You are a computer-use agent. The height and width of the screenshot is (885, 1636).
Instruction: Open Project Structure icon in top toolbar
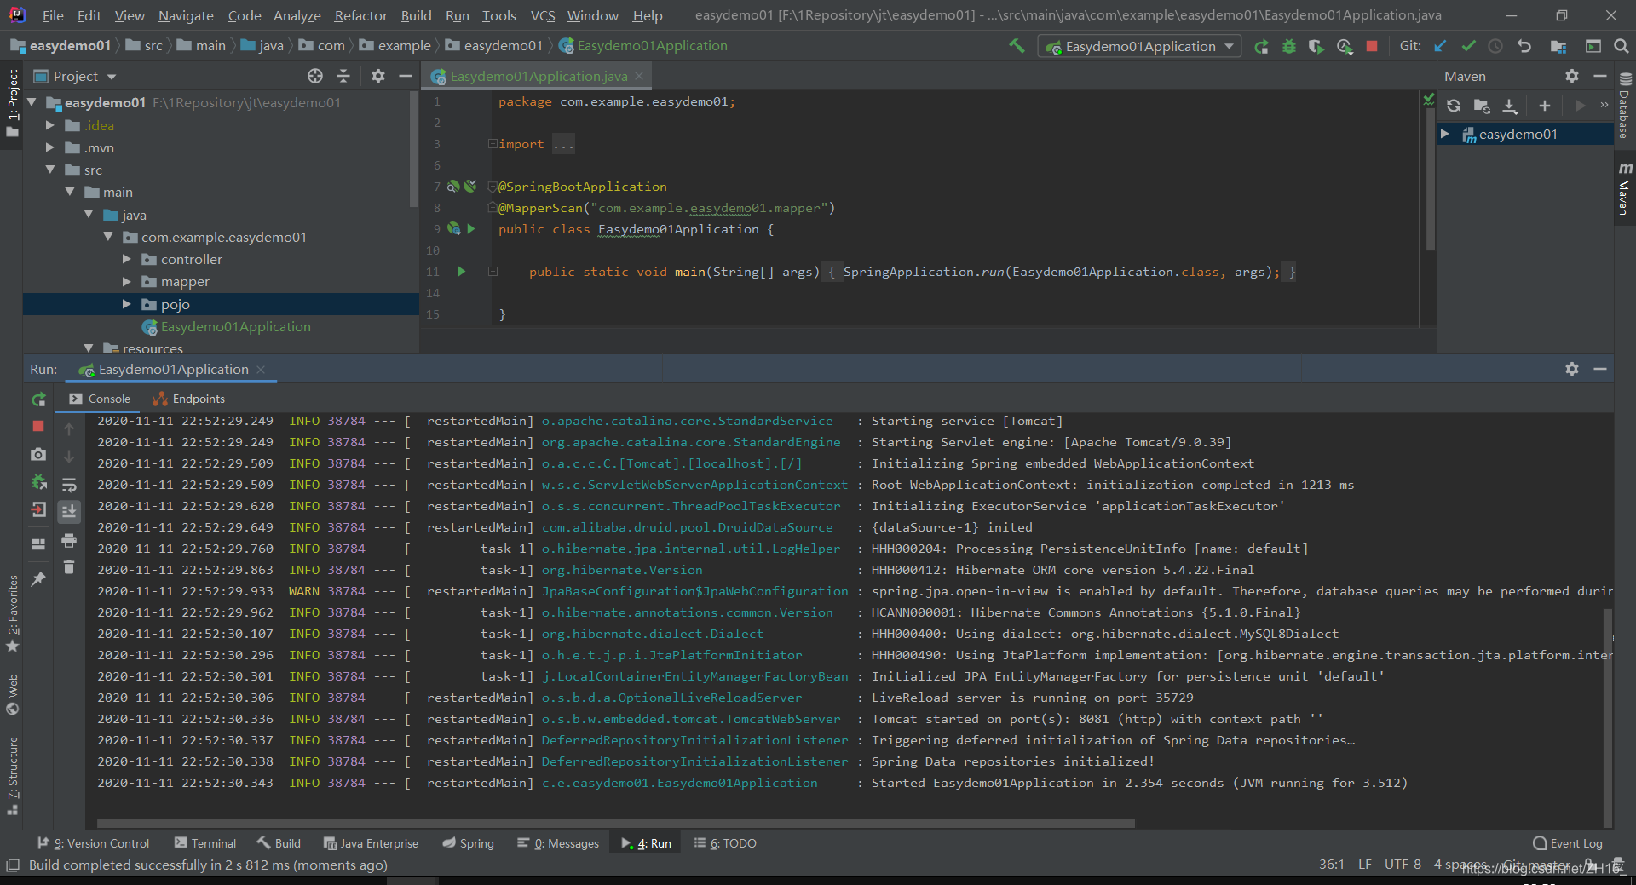pos(1558,46)
